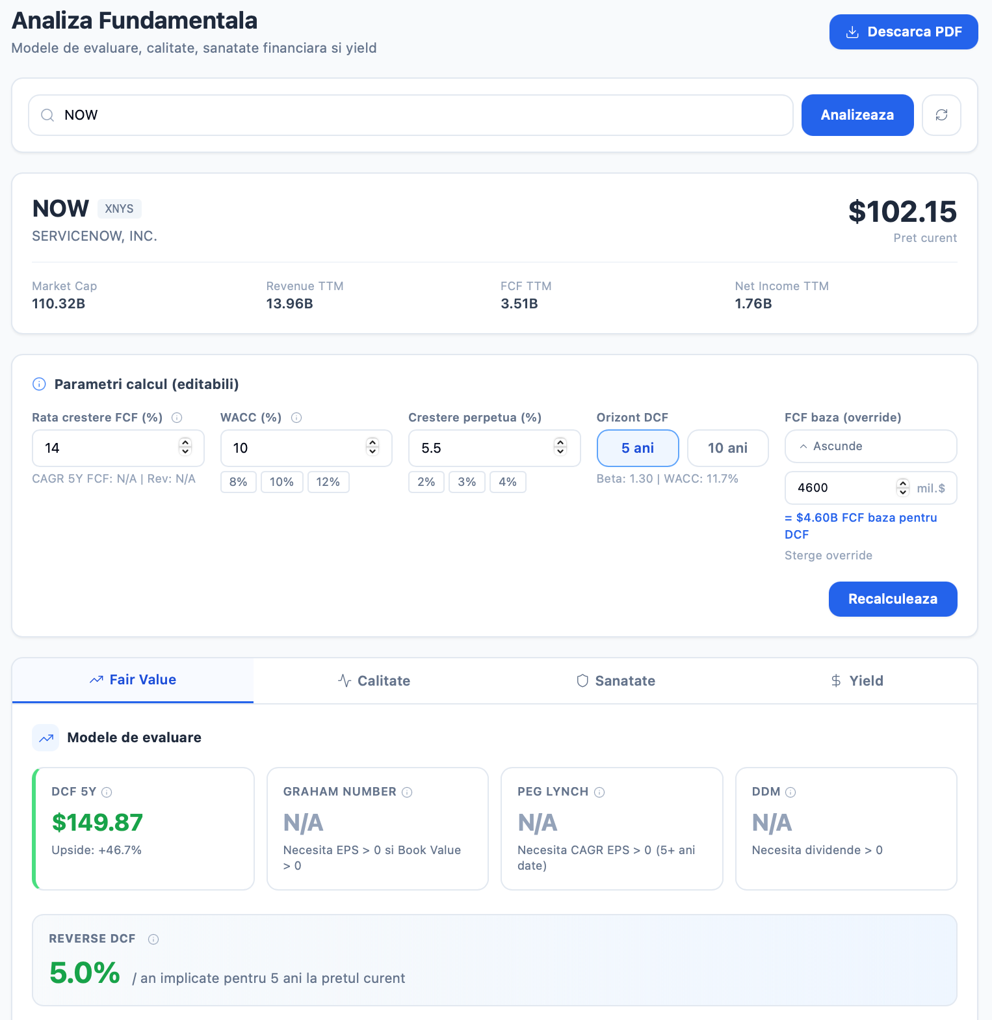Click info icon beside Rata crestere FCF
The width and height of the screenshot is (992, 1020).
(x=177, y=418)
